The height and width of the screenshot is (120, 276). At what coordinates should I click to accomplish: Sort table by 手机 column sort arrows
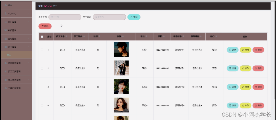point(164,36)
